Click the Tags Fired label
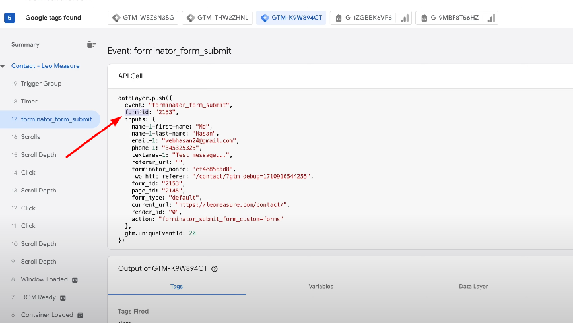573x323 pixels. click(x=133, y=312)
